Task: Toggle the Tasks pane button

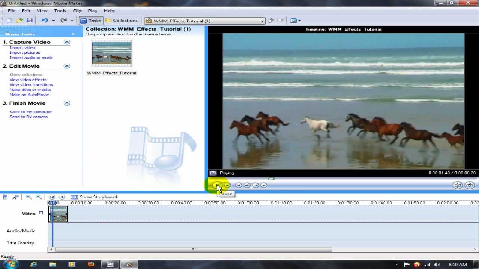Action: pyautogui.click(x=91, y=21)
